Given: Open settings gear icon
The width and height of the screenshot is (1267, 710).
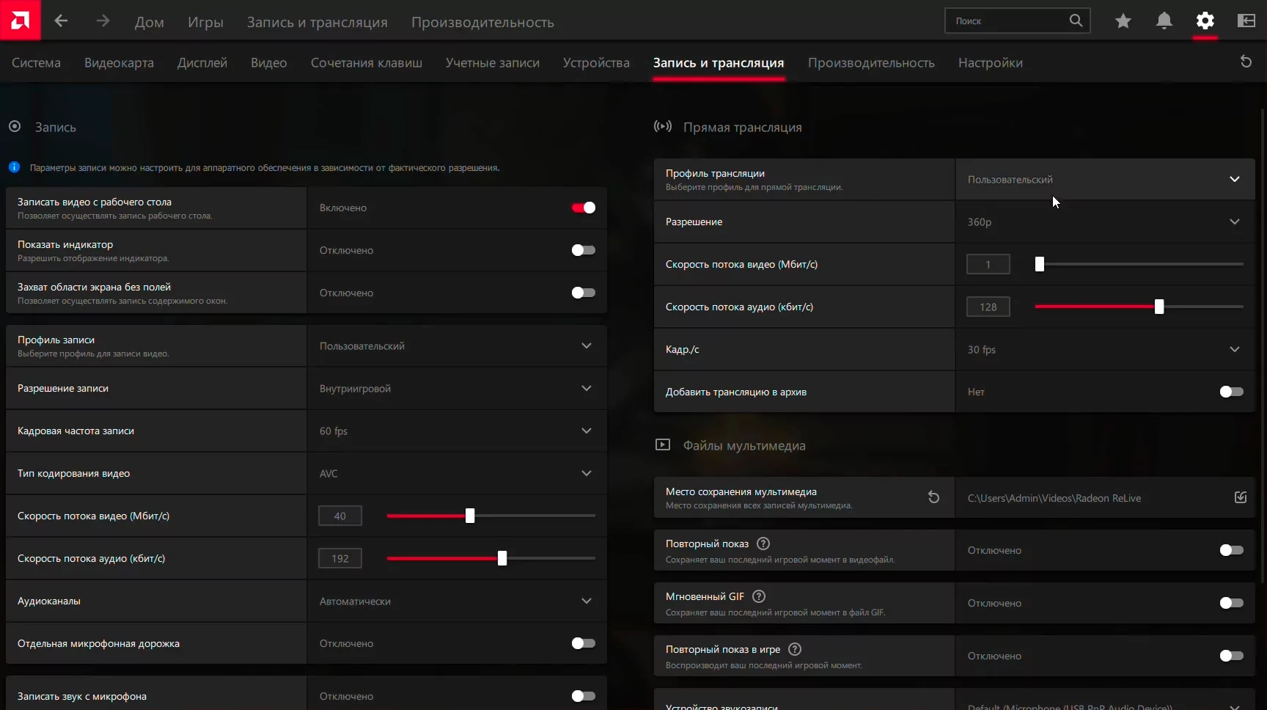Looking at the screenshot, I should coord(1205,21).
